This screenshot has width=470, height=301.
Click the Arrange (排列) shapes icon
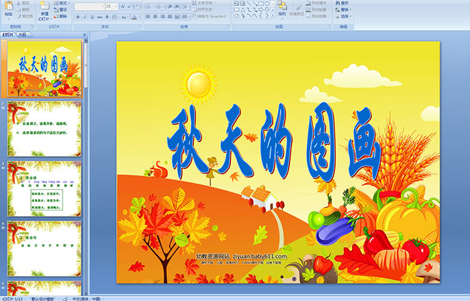coord(282,5)
